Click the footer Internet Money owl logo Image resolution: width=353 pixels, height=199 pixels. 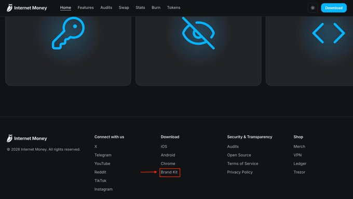click(x=27, y=138)
